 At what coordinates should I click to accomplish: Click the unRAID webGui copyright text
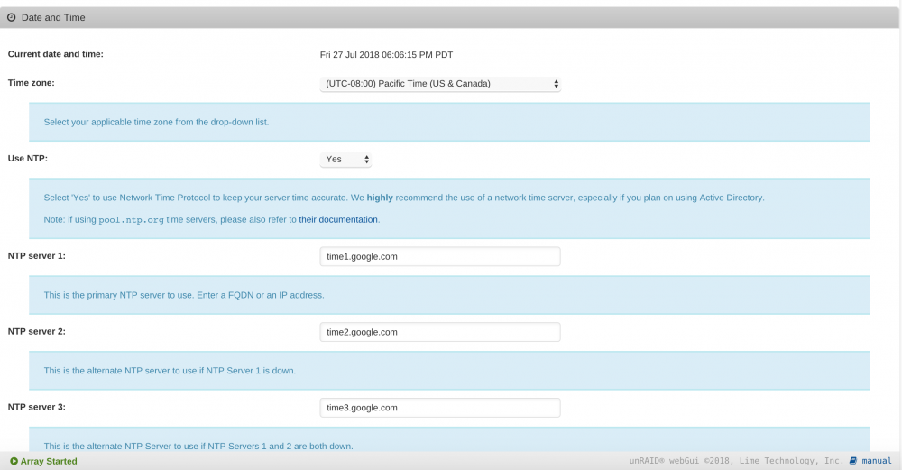[x=736, y=461]
